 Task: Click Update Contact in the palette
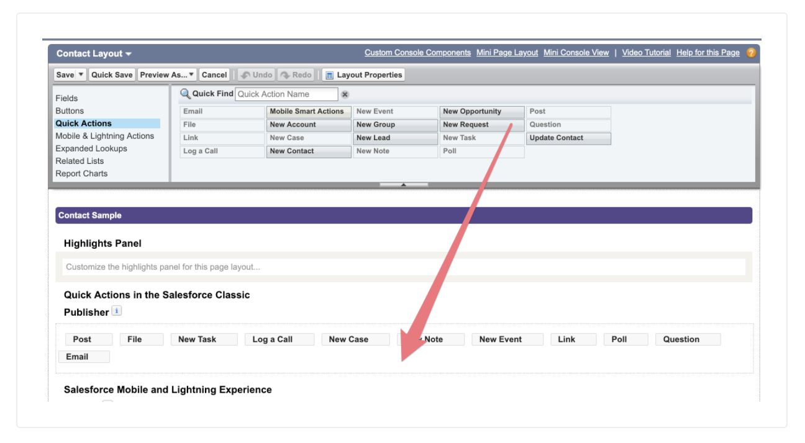(x=569, y=138)
